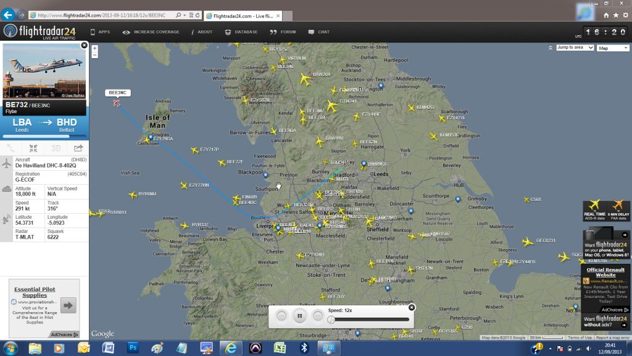632x356 pixels.
Task: Collapse the map controls double chevron
Action: (x=550, y=48)
